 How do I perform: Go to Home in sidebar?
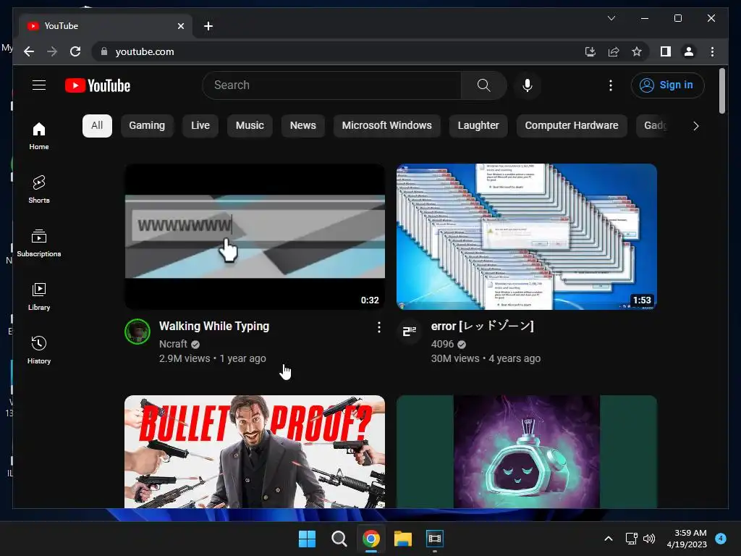click(39, 136)
